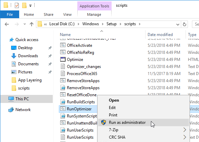This screenshot has width=199, height=142.
Task: Click the Search box
Action: click(x=196, y=24)
